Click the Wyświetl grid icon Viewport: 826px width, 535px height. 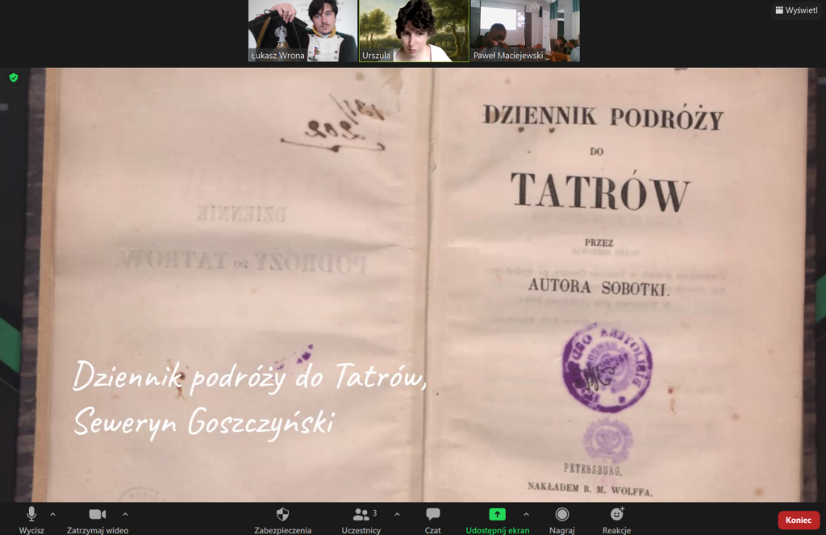pyautogui.click(x=779, y=10)
